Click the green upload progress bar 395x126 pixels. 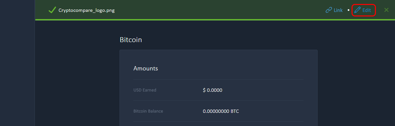coord(215,20)
